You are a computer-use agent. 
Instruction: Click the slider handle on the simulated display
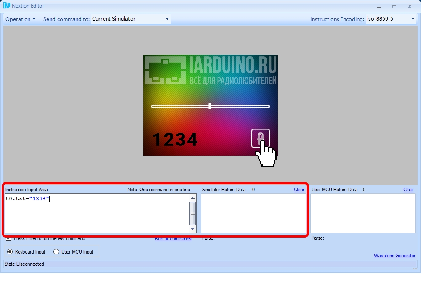tap(210, 106)
